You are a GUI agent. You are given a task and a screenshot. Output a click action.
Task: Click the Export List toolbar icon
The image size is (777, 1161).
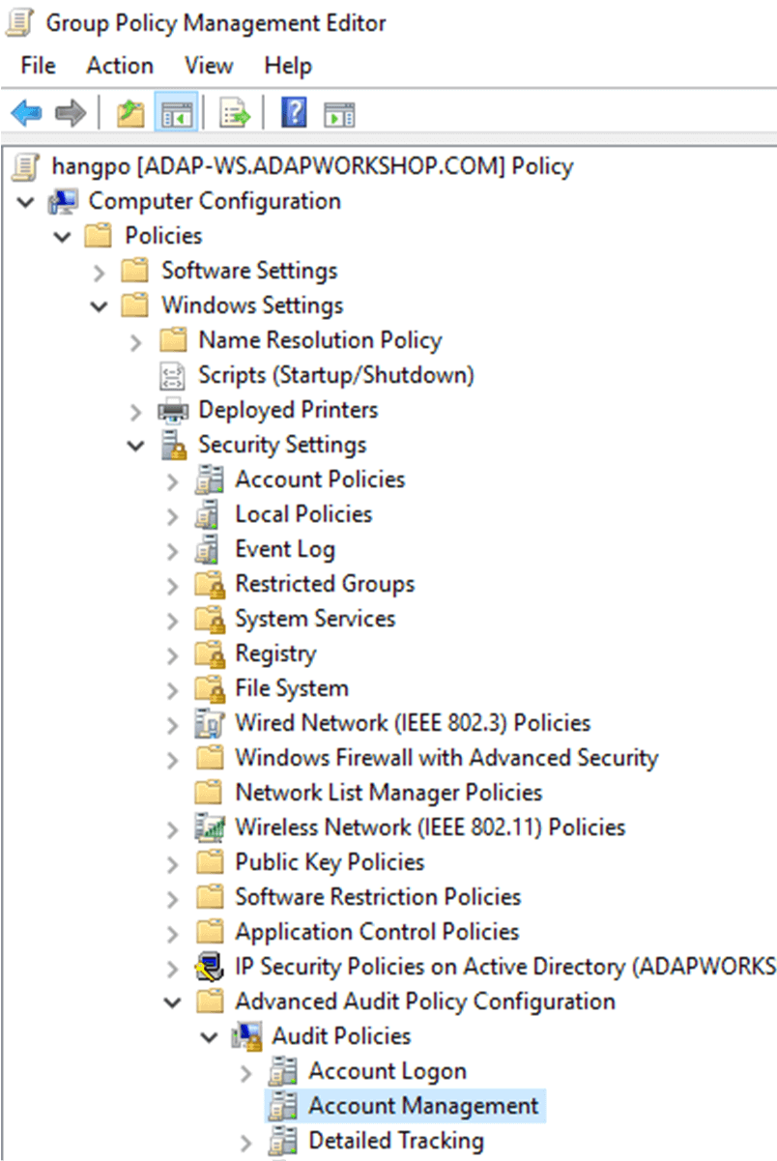point(236,114)
